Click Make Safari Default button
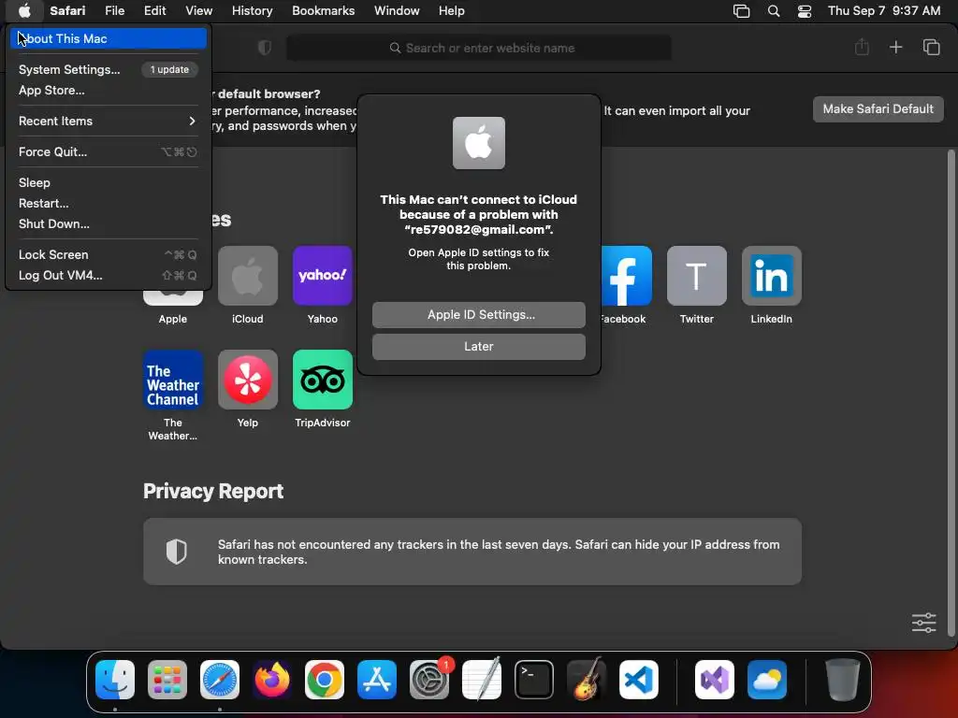The image size is (958, 718). 878,108
